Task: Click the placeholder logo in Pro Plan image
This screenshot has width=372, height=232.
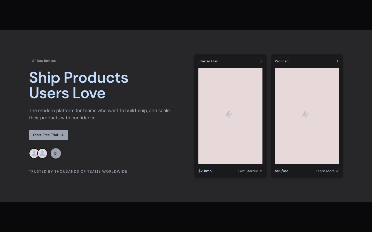Action: (x=305, y=114)
